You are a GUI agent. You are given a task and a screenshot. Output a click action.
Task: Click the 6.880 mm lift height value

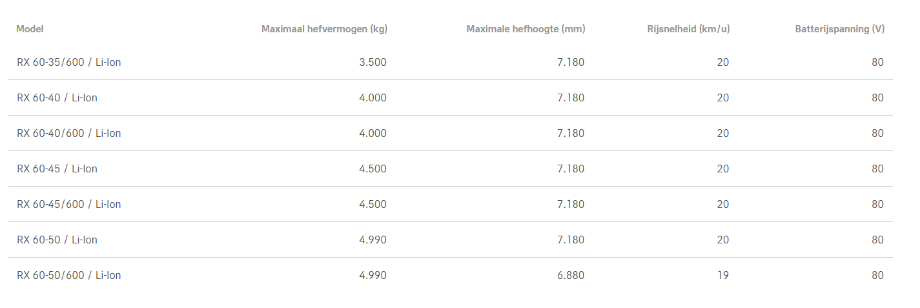[570, 276]
